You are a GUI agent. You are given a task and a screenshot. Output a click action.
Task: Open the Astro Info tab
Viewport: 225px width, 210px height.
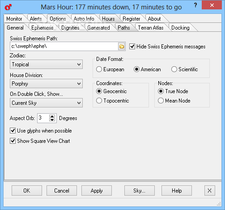click(x=84, y=19)
